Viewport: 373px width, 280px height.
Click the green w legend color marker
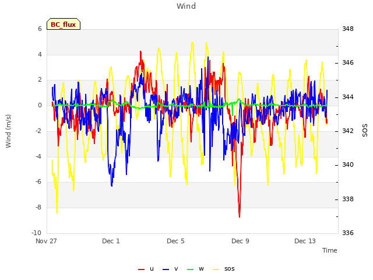click(x=191, y=269)
